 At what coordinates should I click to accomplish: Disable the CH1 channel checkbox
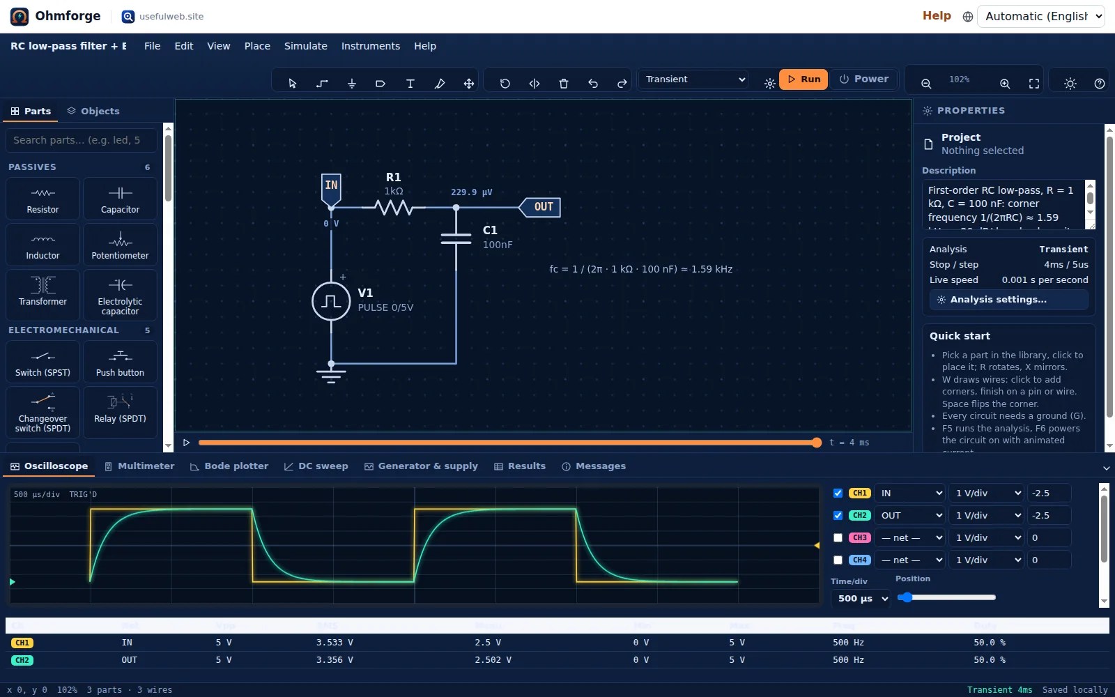click(838, 493)
